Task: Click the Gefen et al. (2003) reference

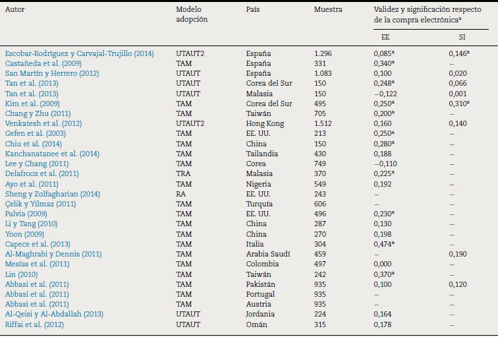Action: (x=34, y=133)
